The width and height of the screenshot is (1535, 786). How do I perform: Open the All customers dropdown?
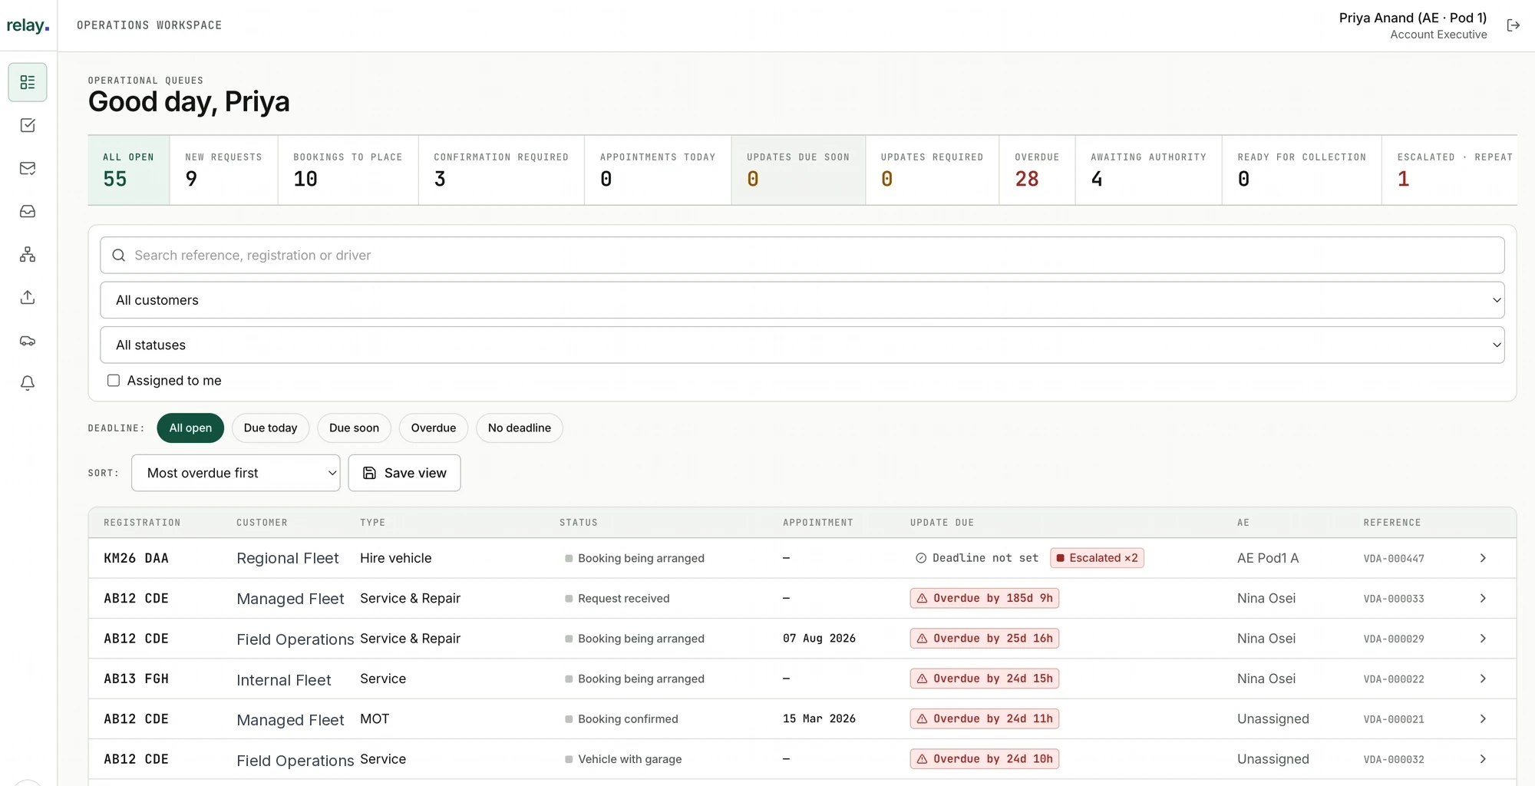click(x=802, y=300)
